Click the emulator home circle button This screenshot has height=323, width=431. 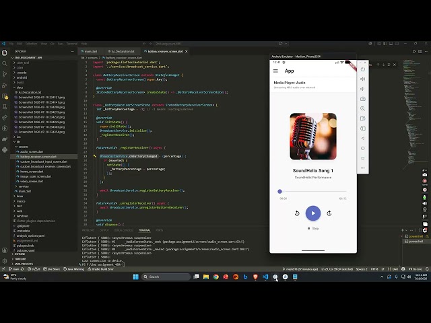tap(363, 148)
